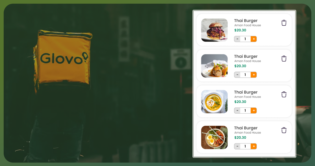Viewport: 315px width, 166px height.
Task: Click minus button on second cart item
Action: (x=237, y=75)
